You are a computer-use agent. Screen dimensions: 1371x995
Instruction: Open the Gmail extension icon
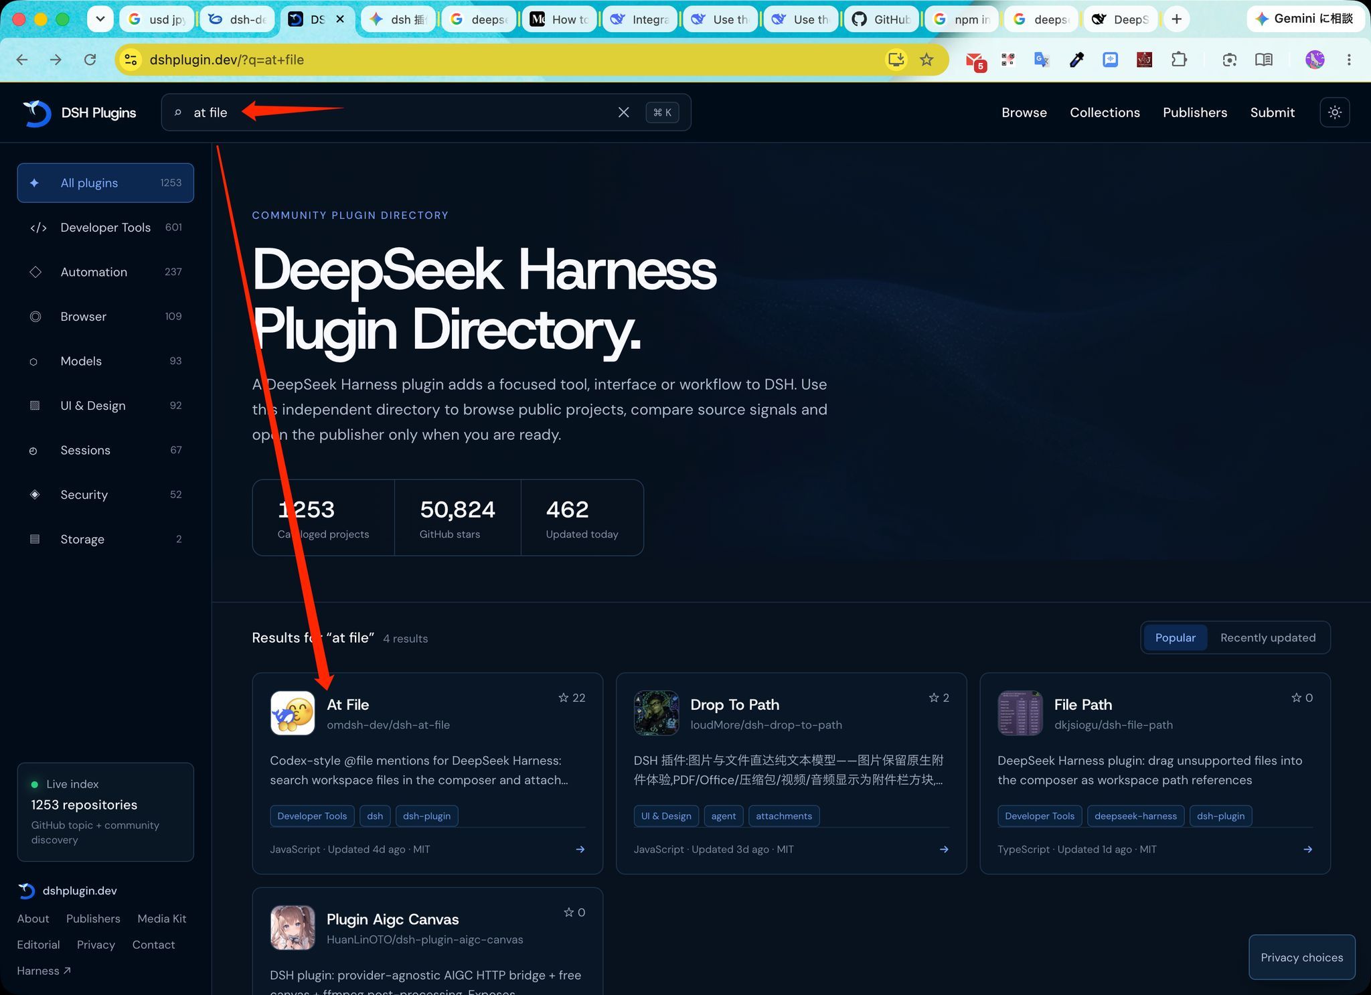click(x=975, y=60)
